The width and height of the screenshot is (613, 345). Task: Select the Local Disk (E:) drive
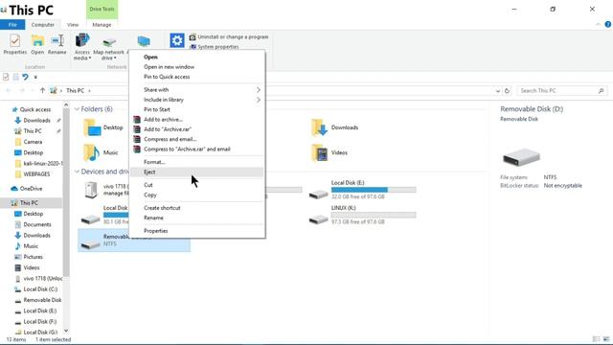tap(362, 190)
